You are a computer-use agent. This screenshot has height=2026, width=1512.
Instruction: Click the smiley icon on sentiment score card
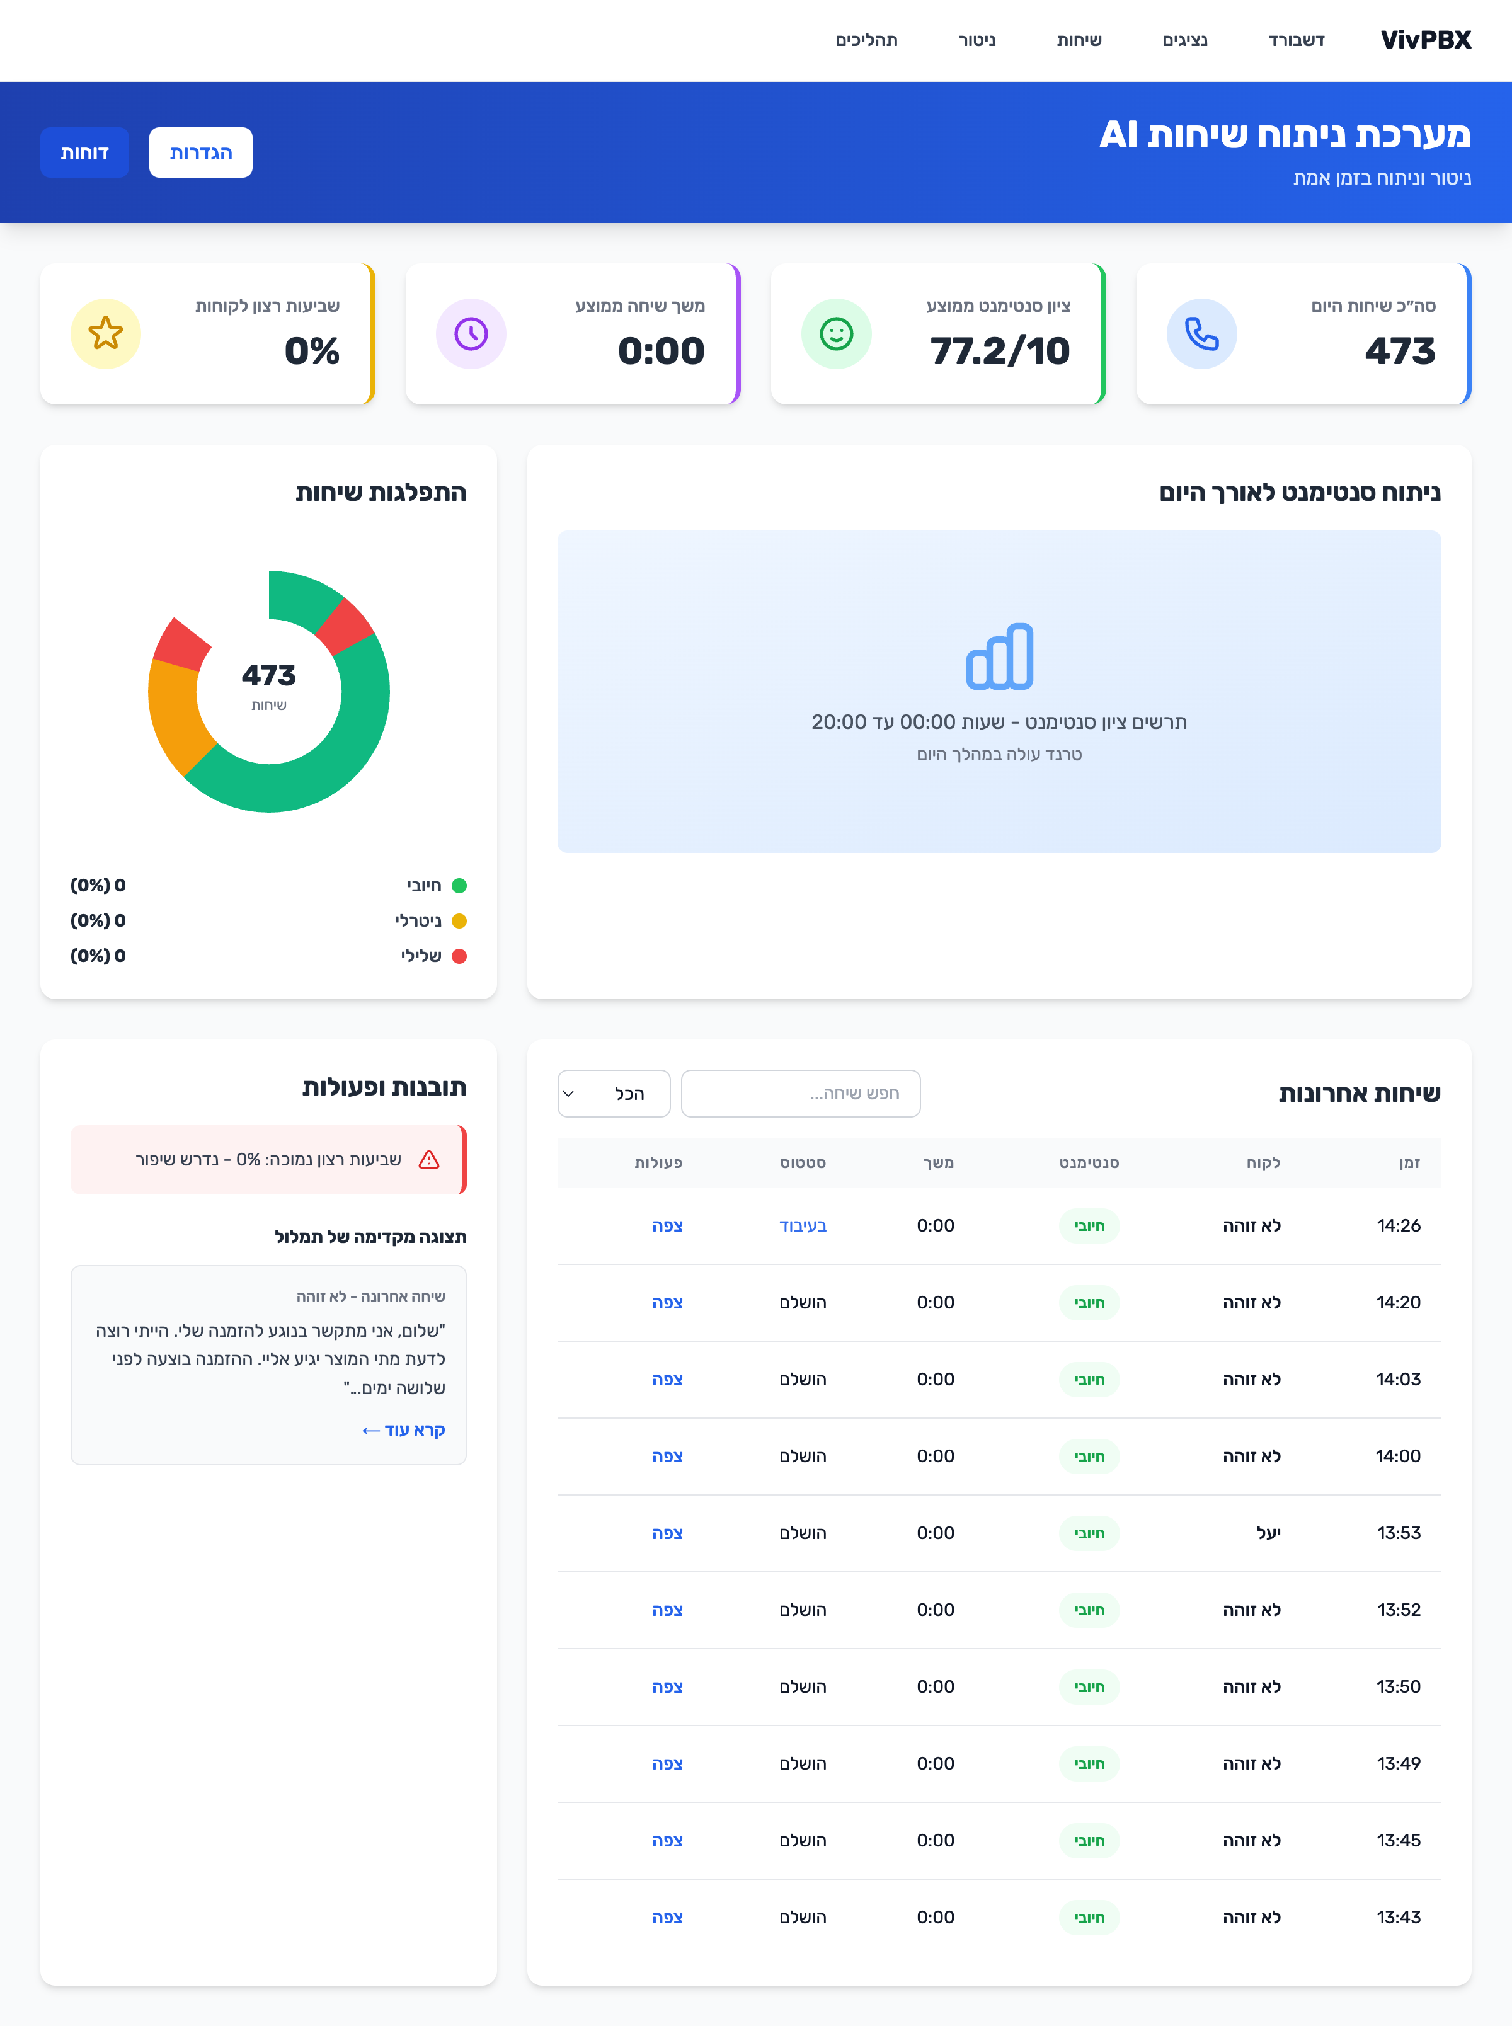point(835,333)
